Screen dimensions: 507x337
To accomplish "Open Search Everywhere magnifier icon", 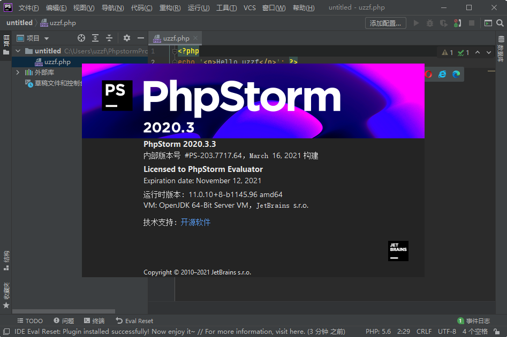I will coord(500,23).
